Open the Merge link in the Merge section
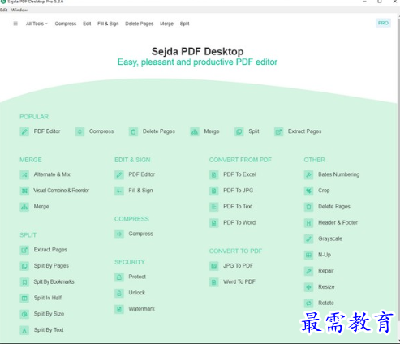The width and height of the screenshot is (400, 348). click(41, 207)
